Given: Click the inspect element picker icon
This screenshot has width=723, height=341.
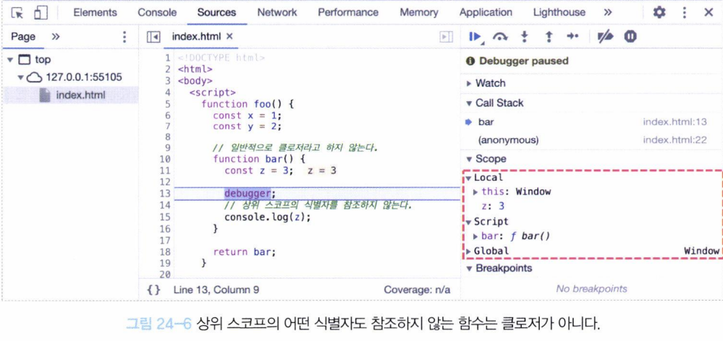Looking at the screenshot, I should (18, 12).
